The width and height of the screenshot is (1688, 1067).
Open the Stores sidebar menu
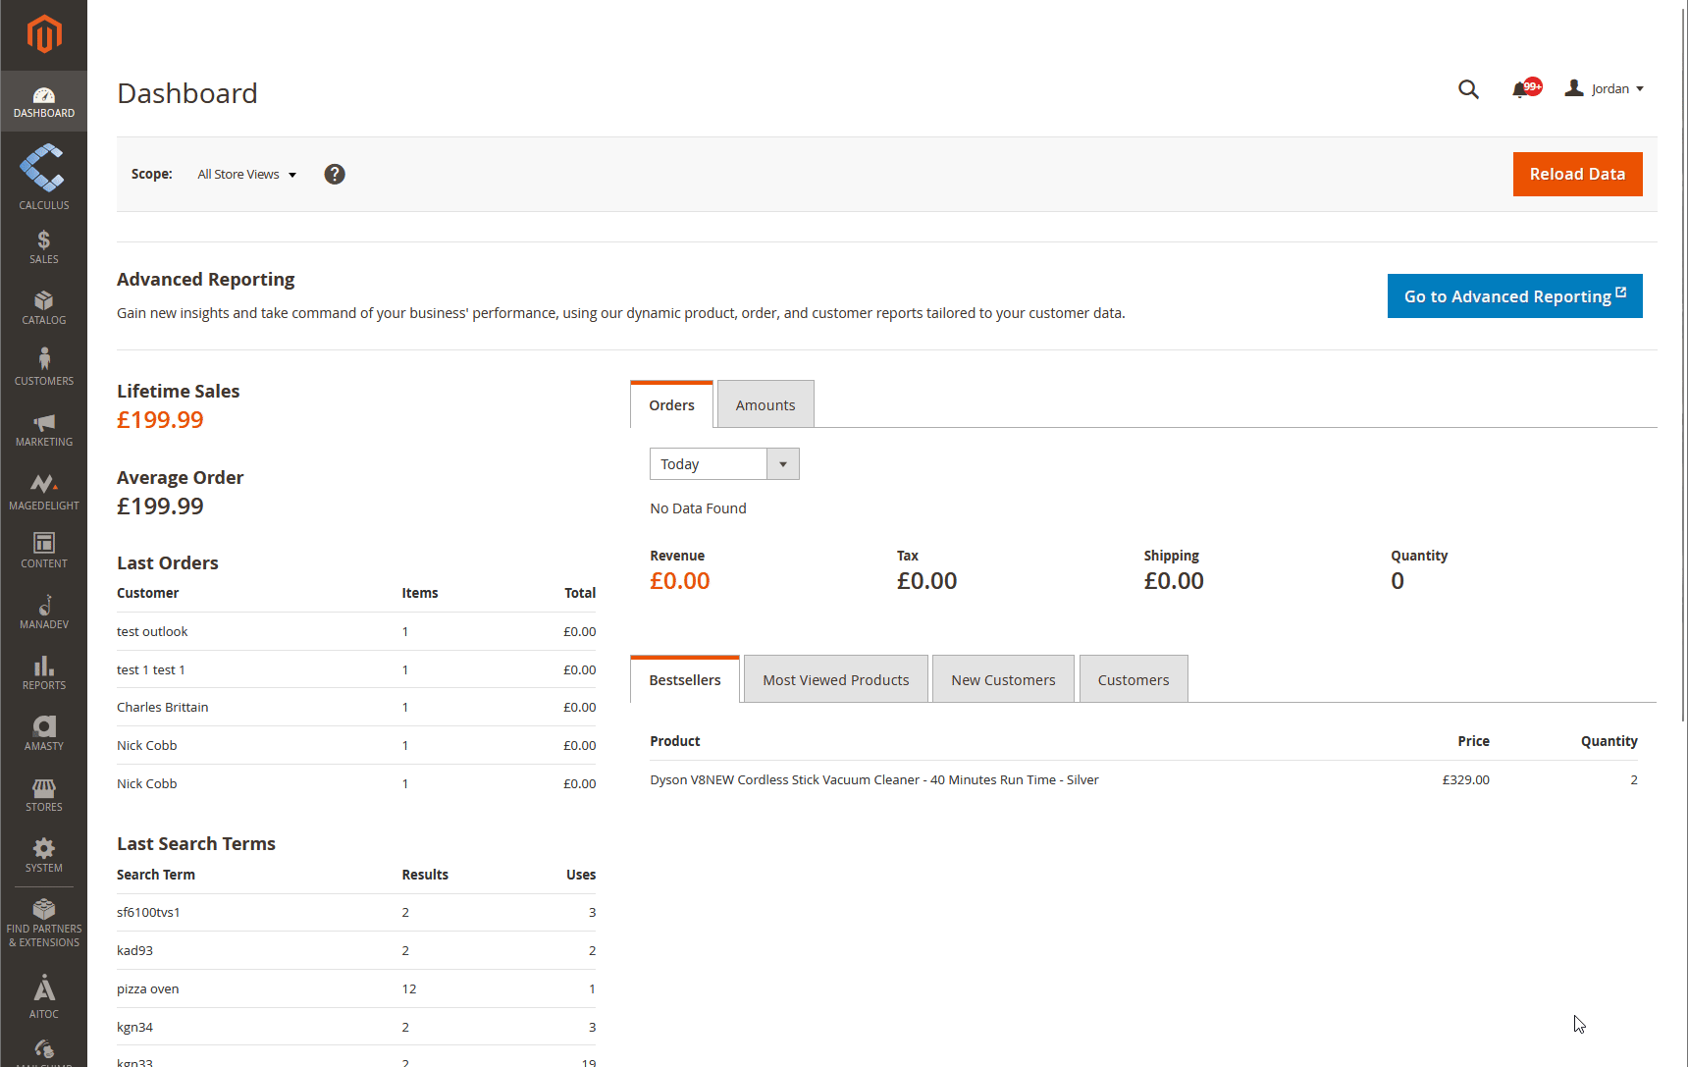click(44, 794)
